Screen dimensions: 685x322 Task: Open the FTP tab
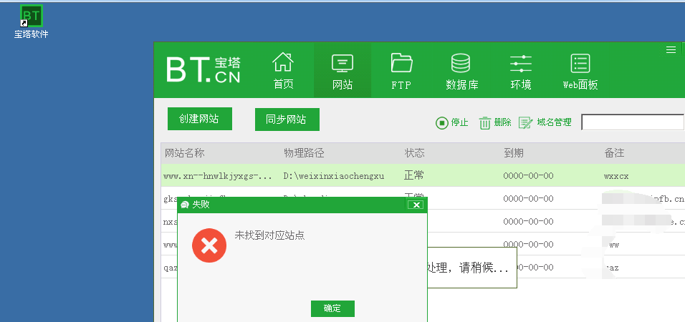[x=401, y=71]
